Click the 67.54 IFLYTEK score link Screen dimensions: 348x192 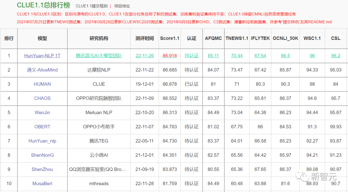tap(260, 56)
